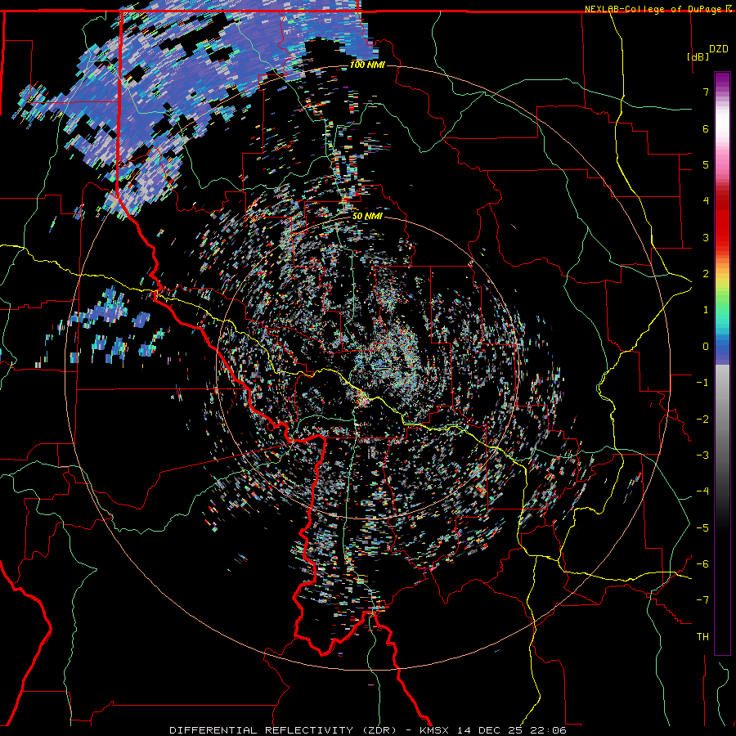Click the -2 value on the color scale

coord(702,420)
